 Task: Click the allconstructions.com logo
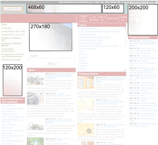pos(13,9)
